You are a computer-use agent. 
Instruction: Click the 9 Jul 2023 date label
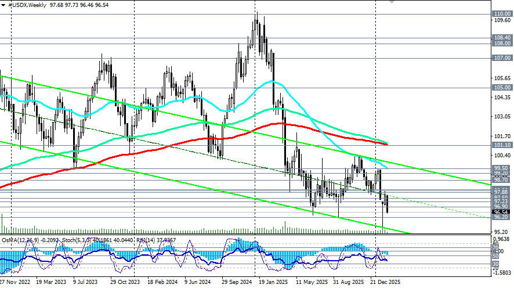click(85, 282)
